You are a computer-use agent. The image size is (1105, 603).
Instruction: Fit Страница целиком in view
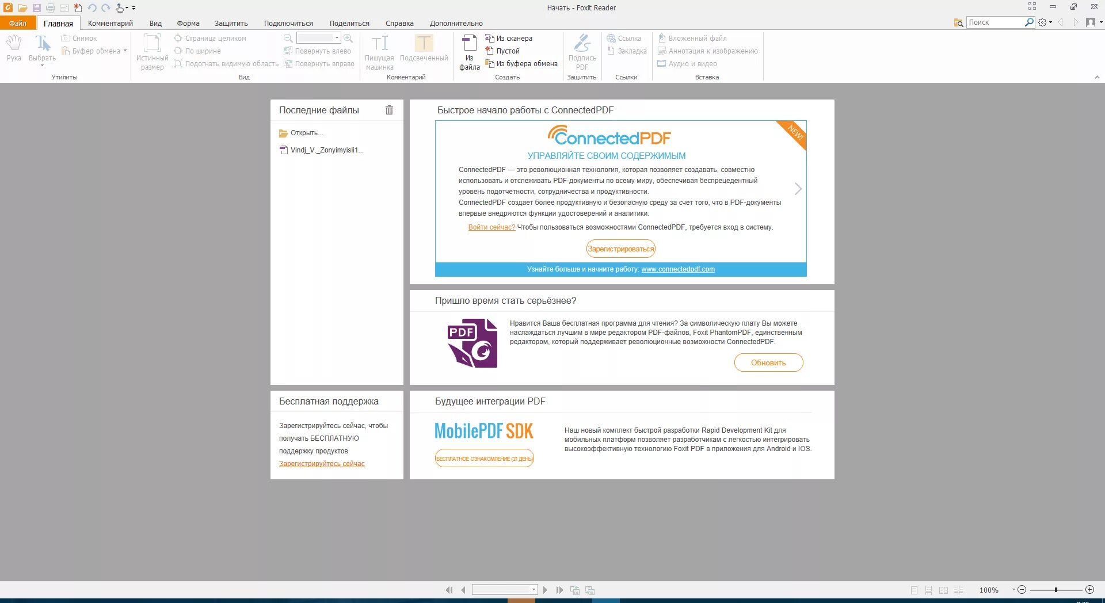(x=210, y=39)
